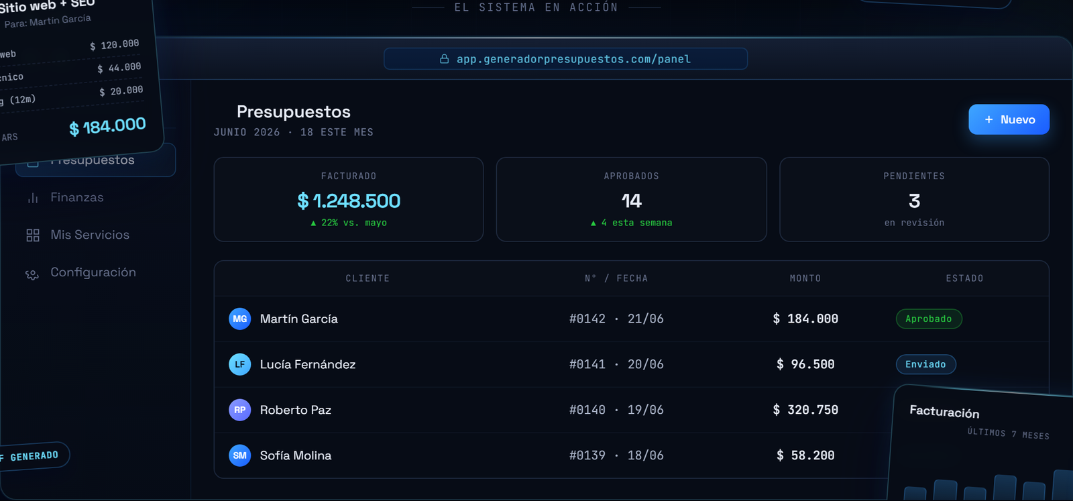Click the ÚLTIMOS 7 MESES label
The width and height of the screenshot is (1073, 501).
coord(1008,433)
